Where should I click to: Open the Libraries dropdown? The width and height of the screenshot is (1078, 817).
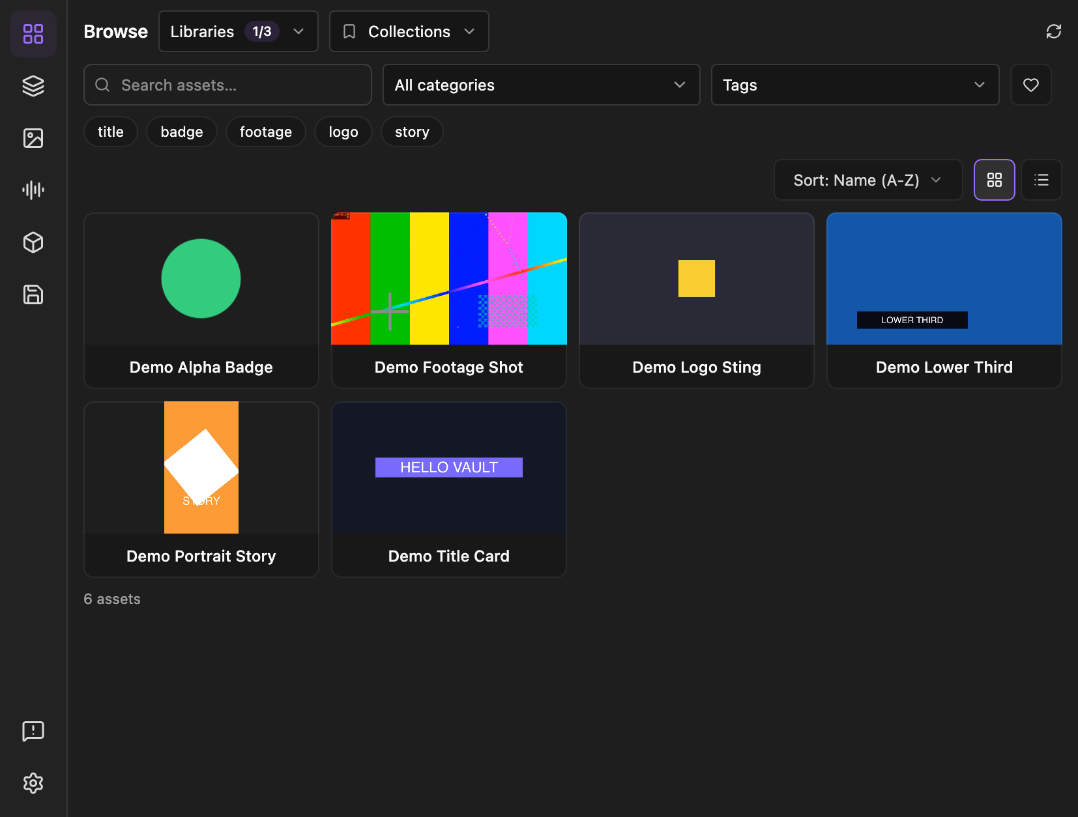coord(239,31)
